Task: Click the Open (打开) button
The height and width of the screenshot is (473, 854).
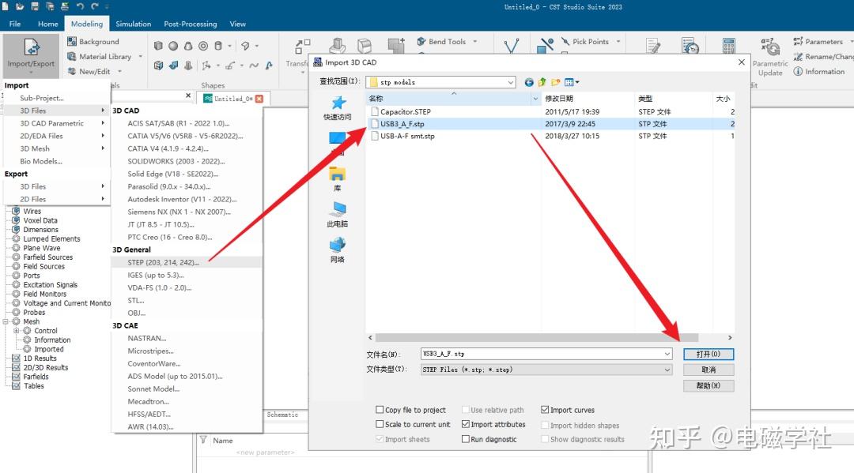Action: click(709, 354)
